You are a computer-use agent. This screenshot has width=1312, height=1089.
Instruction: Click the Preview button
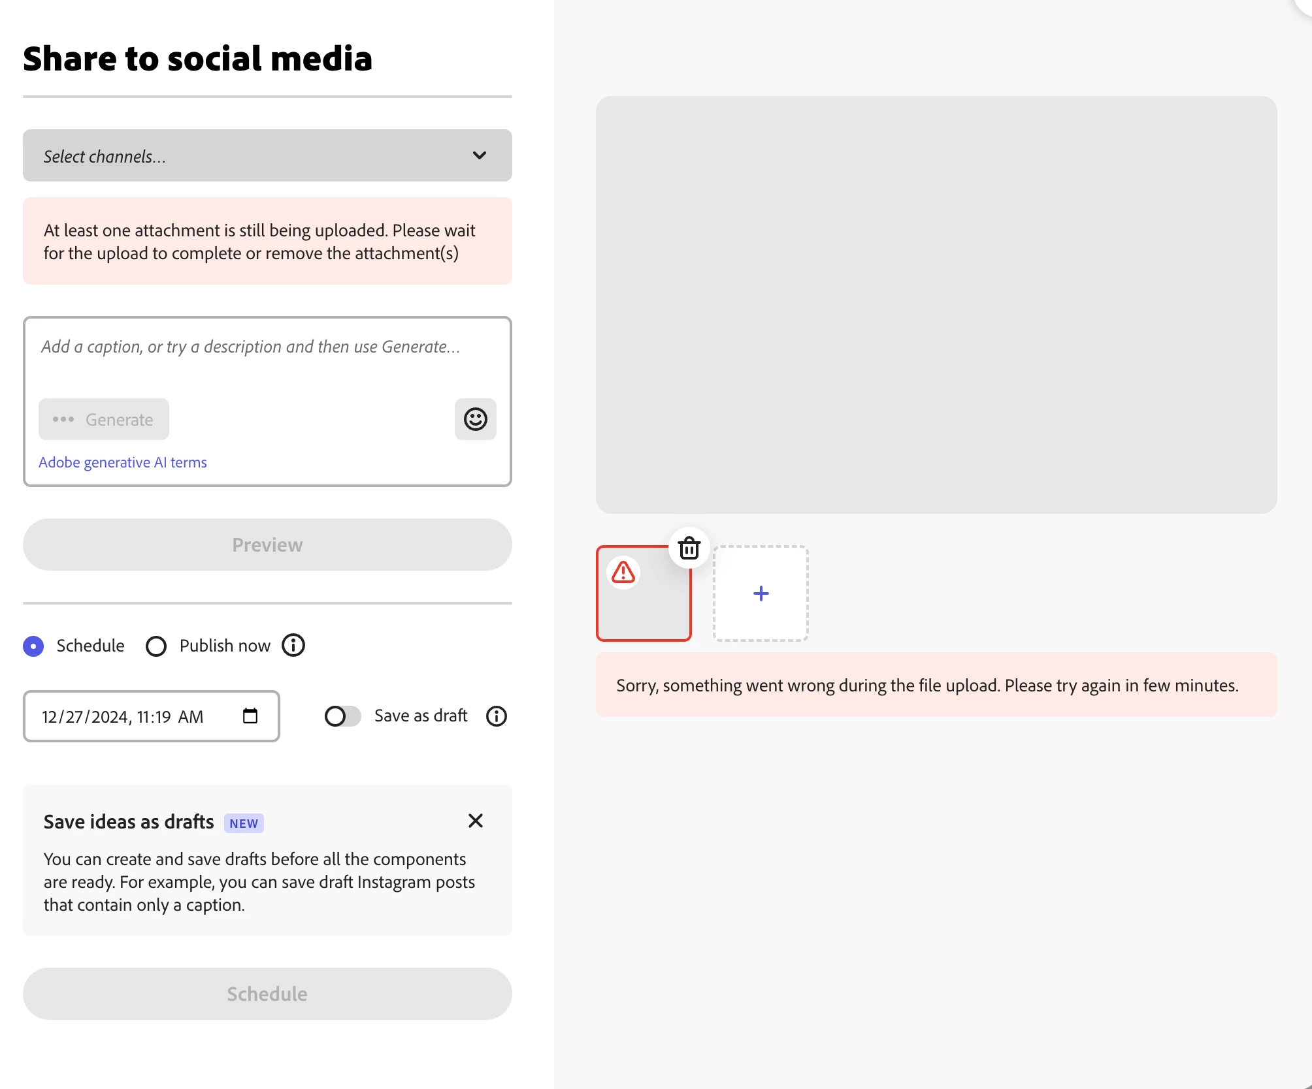coord(267,544)
